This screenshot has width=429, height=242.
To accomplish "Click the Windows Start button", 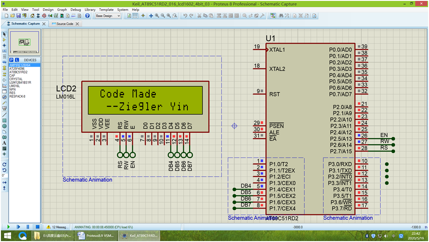I will (7, 236).
